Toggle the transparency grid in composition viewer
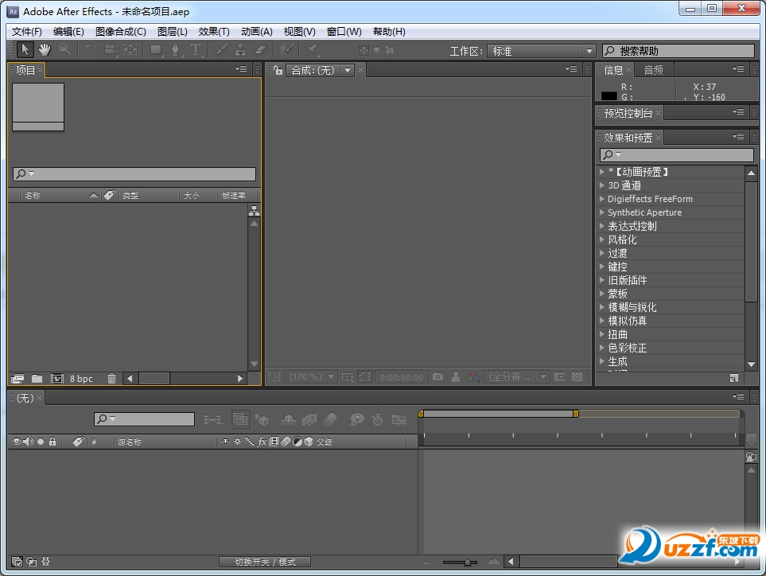 [x=577, y=377]
